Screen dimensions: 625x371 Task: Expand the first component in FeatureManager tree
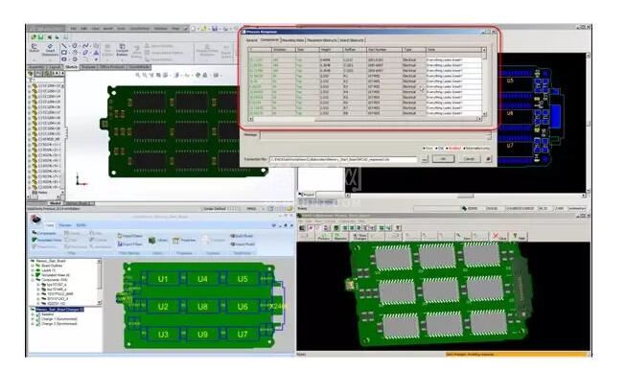click(30, 85)
